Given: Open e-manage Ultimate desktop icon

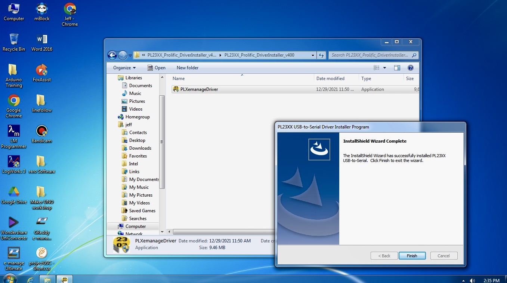Looking at the screenshot, I should pyautogui.click(x=14, y=259).
